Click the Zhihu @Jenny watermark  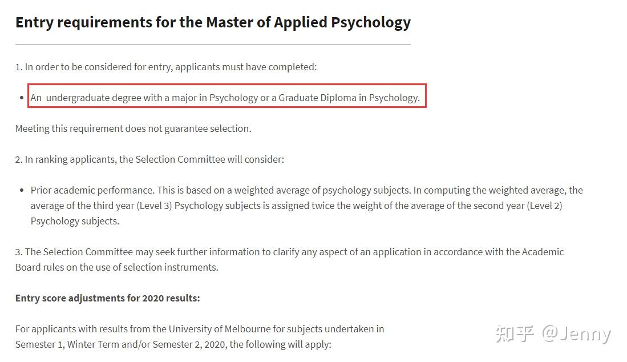(553, 333)
